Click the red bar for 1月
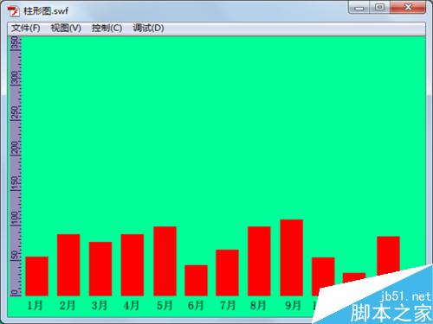The image size is (433, 324). [x=37, y=276]
